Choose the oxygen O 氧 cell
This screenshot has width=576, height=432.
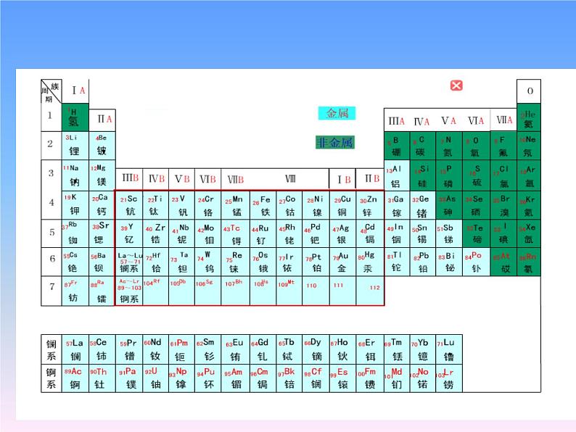click(x=476, y=146)
